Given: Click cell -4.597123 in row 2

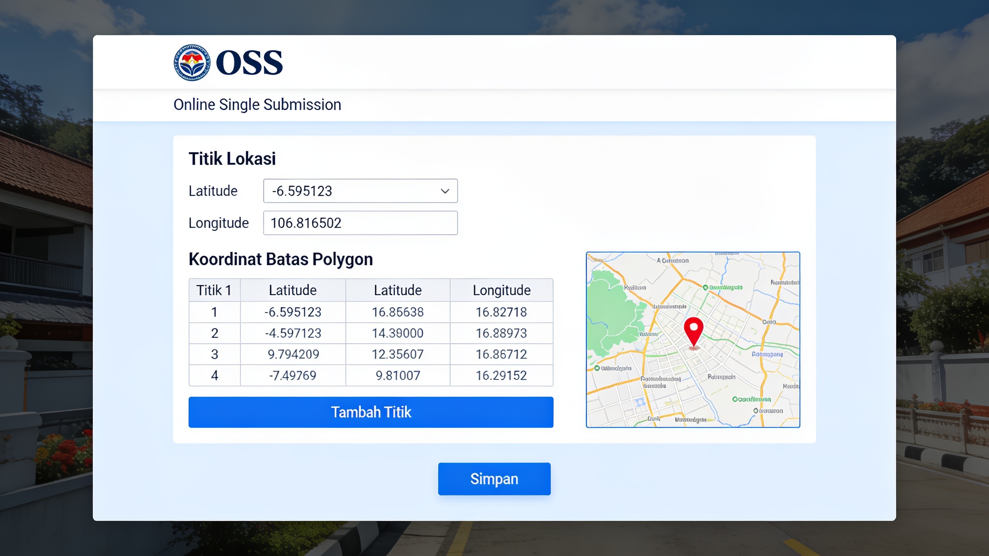Looking at the screenshot, I should (293, 333).
